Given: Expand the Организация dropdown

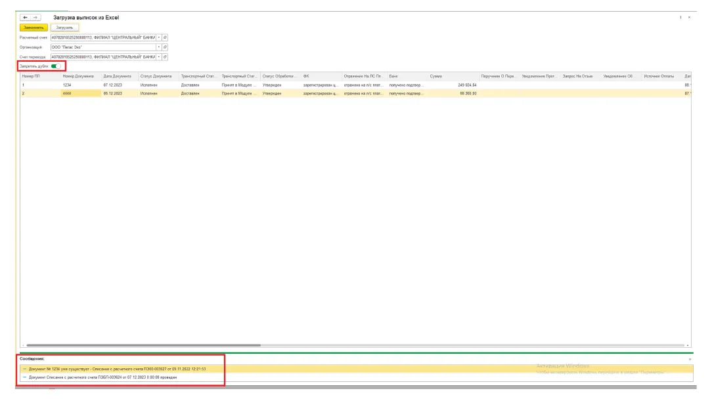Looking at the screenshot, I should [159, 47].
